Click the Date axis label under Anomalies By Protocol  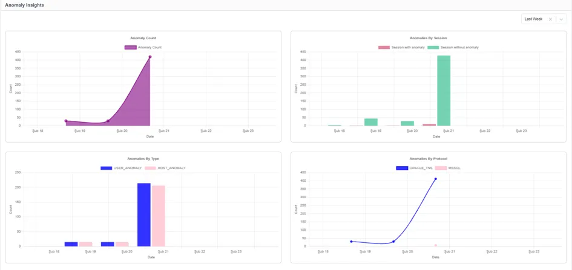pos(436,257)
